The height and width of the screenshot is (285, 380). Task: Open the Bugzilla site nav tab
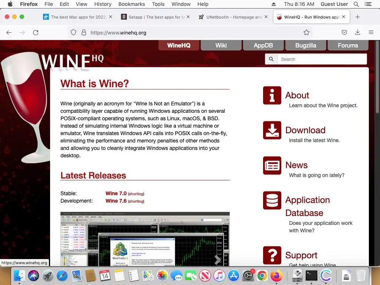coord(306,45)
